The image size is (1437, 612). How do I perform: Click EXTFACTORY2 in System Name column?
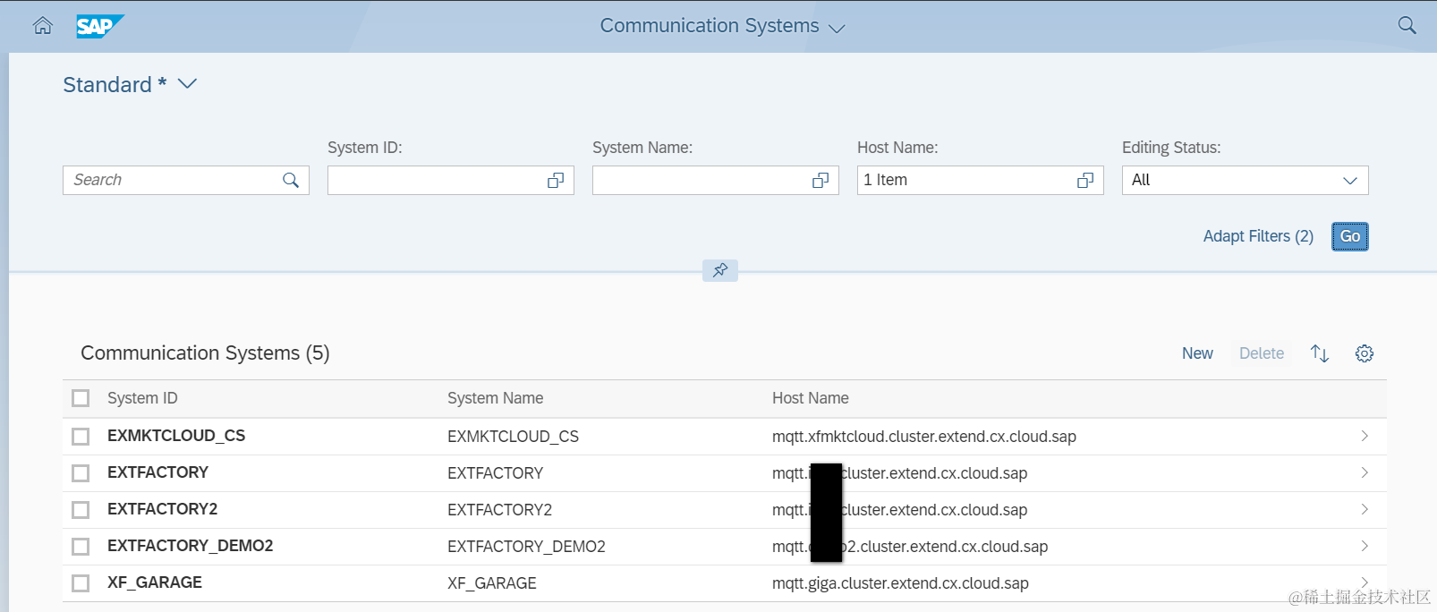pyautogui.click(x=499, y=510)
